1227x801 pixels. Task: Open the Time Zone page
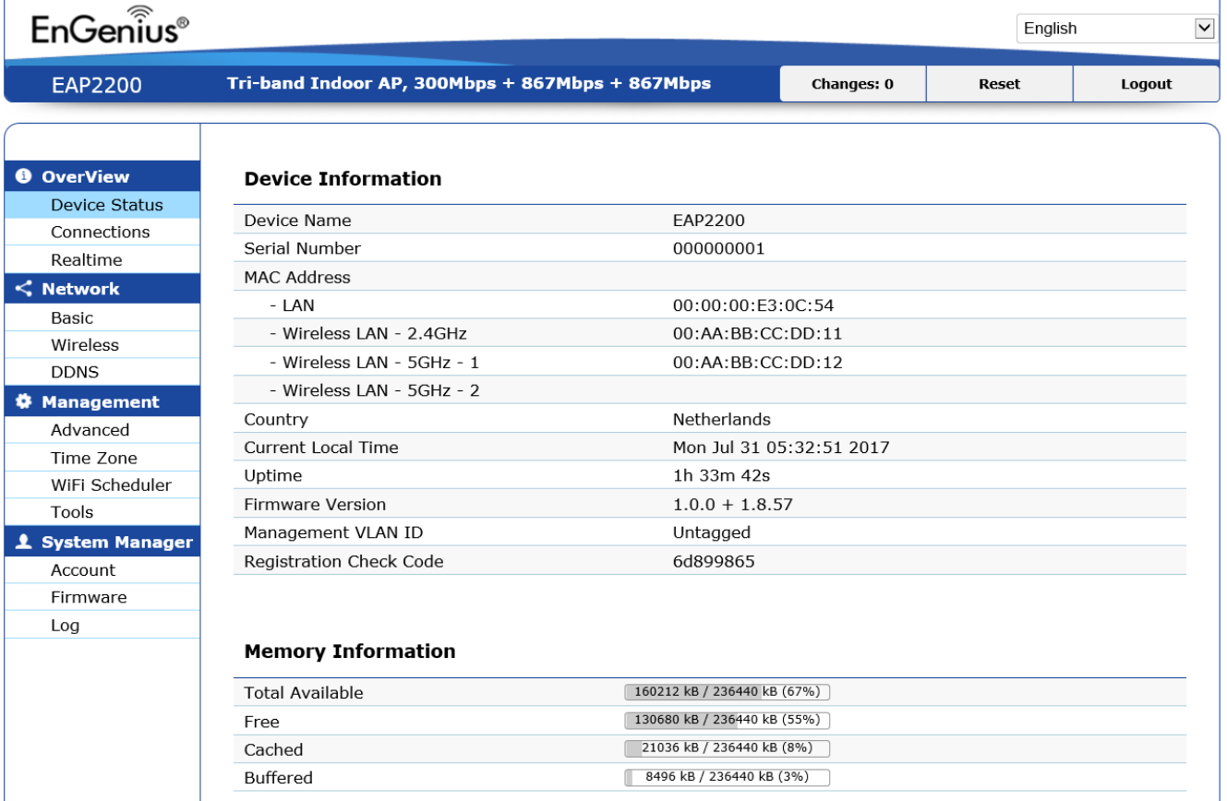[x=102, y=458]
